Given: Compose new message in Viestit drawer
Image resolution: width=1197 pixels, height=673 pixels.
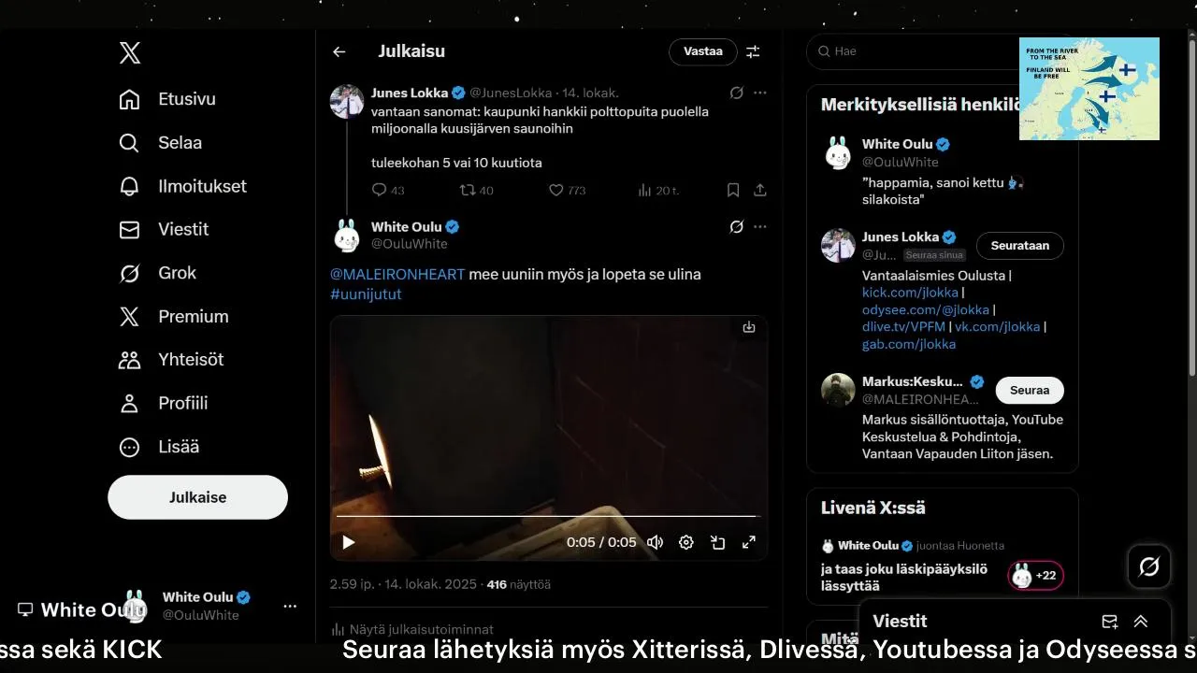Looking at the screenshot, I should pyautogui.click(x=1110, y=622).
